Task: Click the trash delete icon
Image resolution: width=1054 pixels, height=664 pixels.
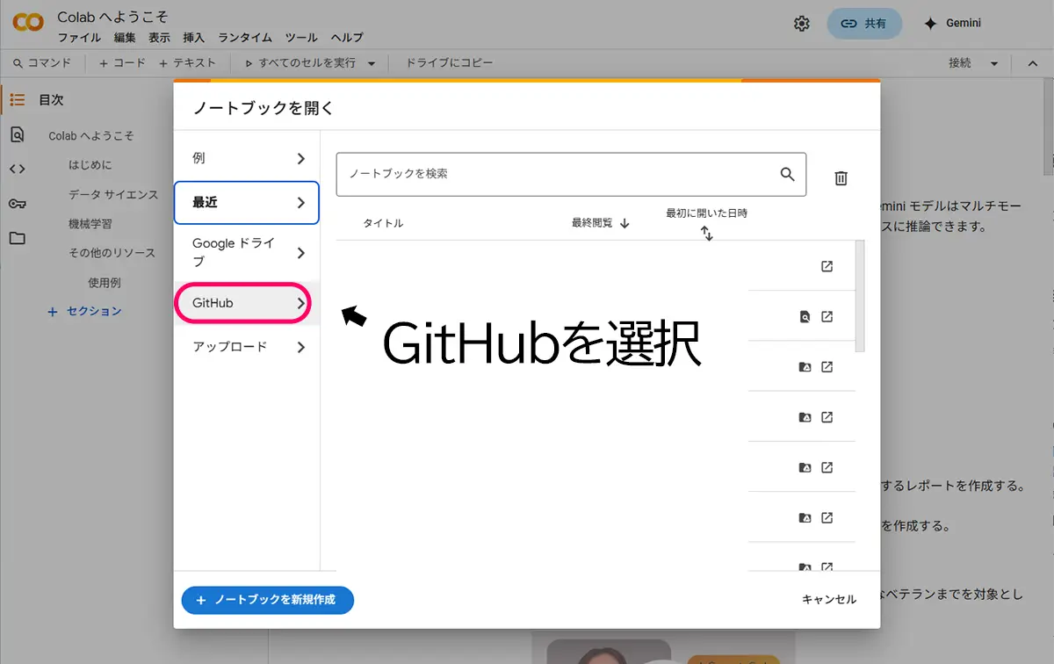Action: pyautogui.click(x=841, y=178)
